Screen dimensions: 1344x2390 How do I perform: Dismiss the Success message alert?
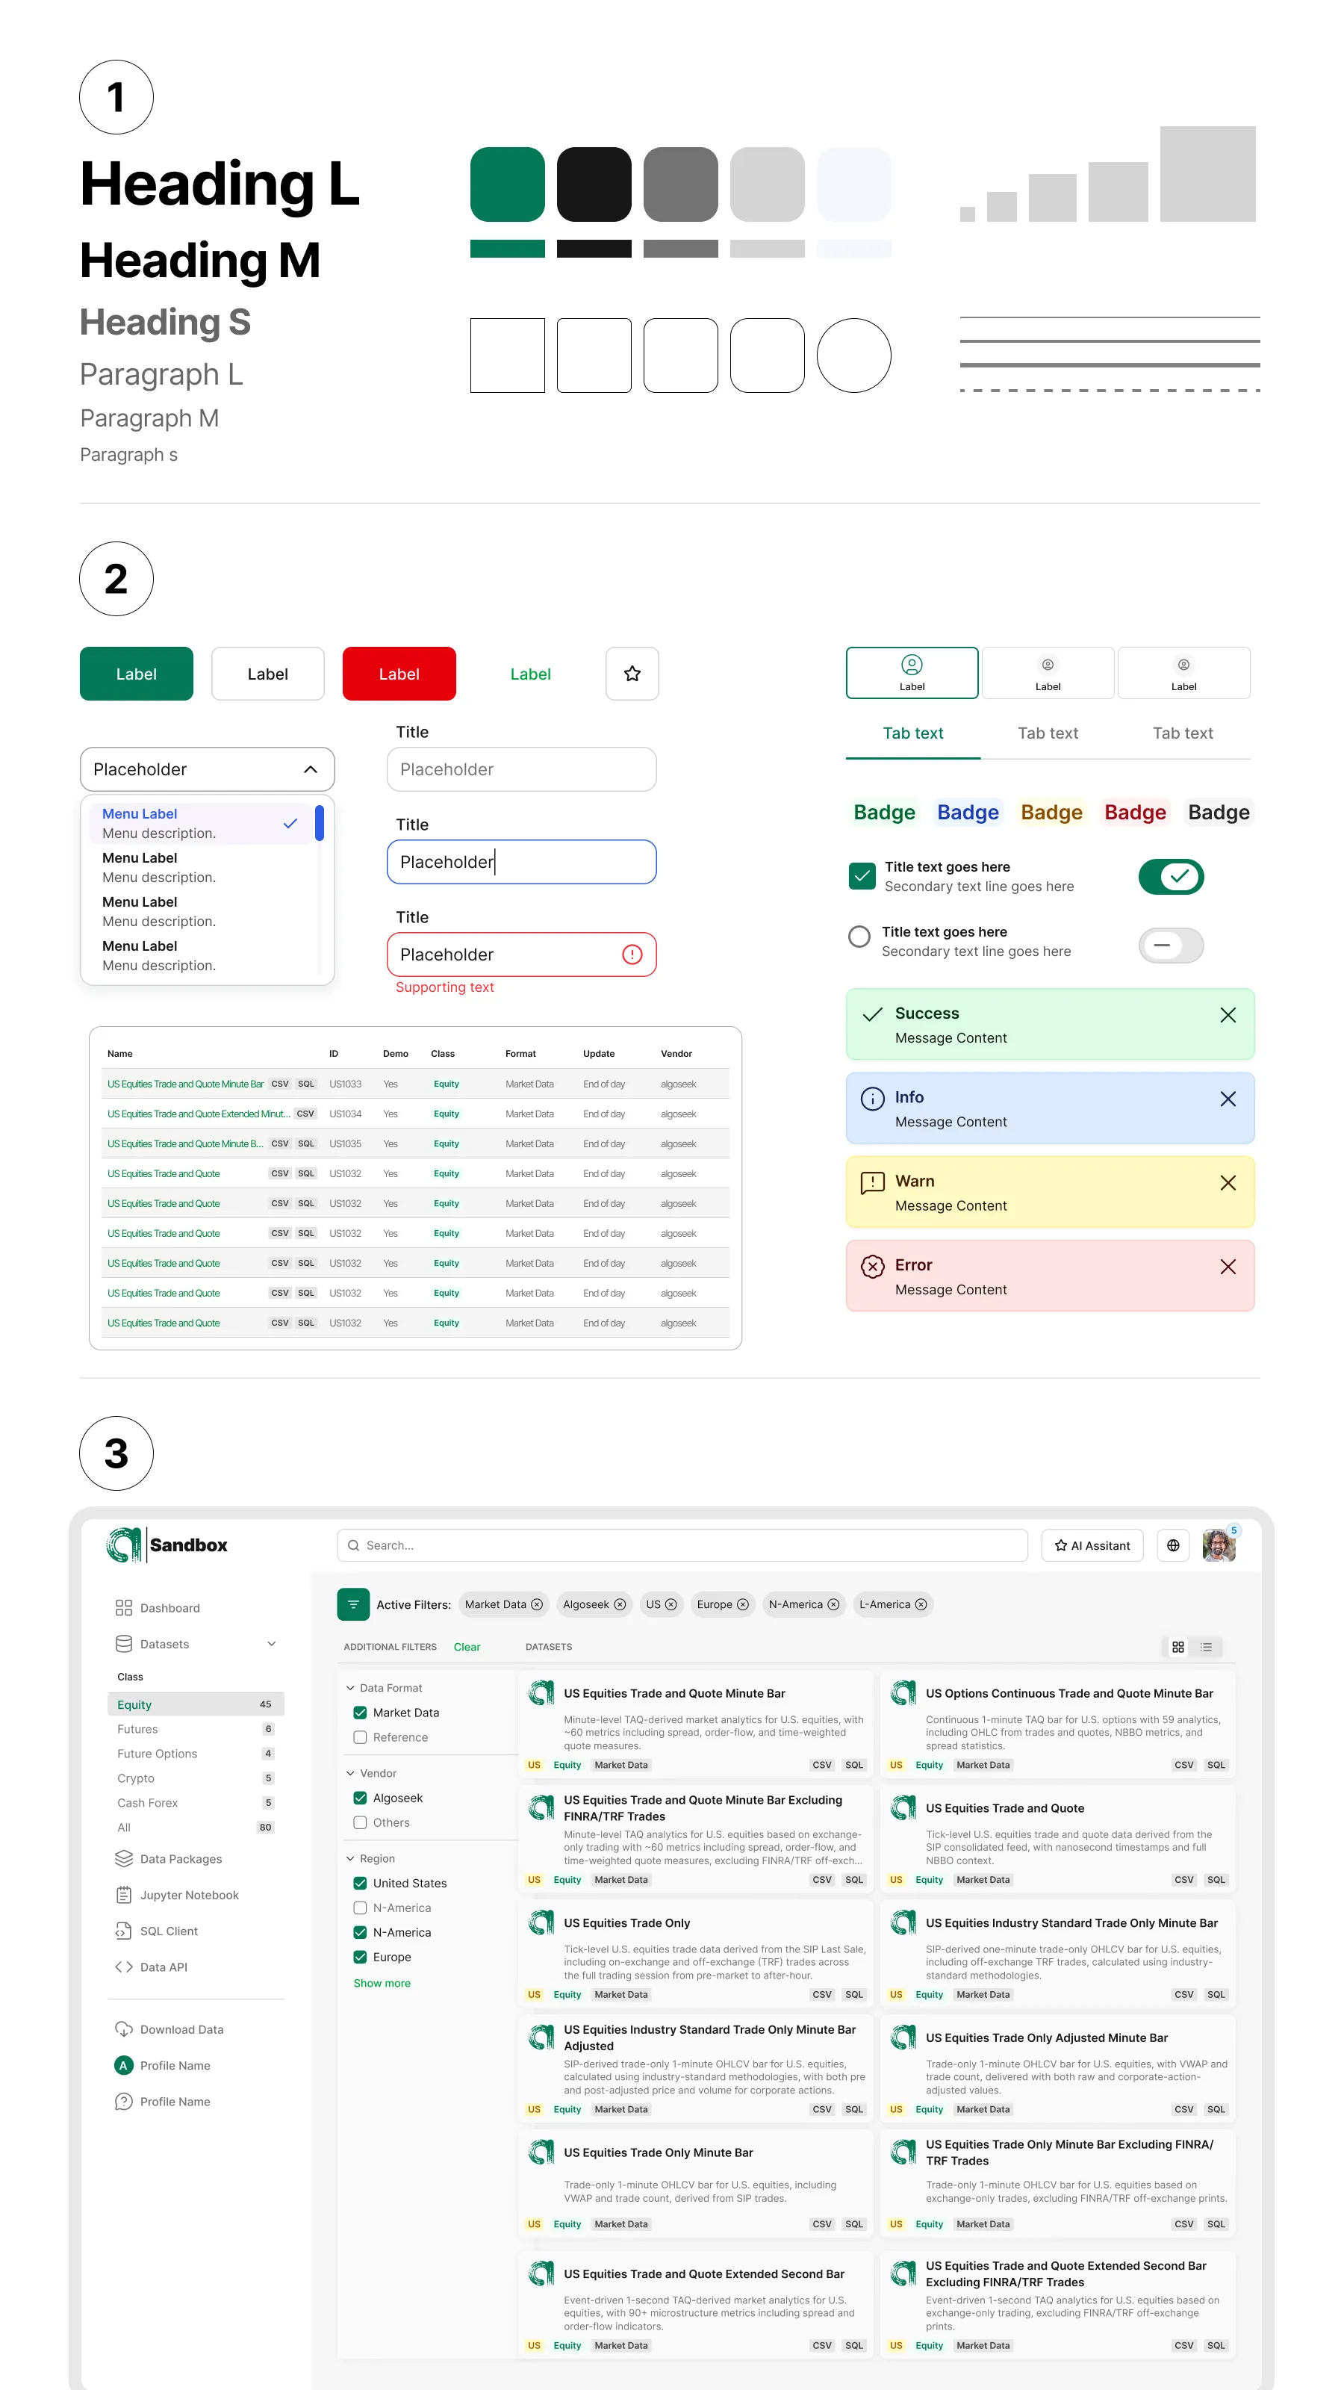(x=1227, y=1015)
